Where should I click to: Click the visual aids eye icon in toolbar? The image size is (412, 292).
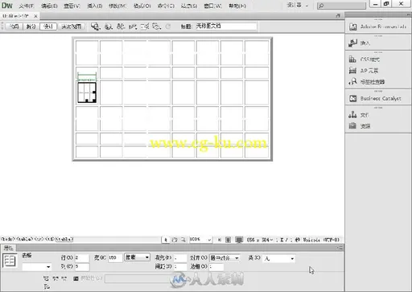click(156, 27)
